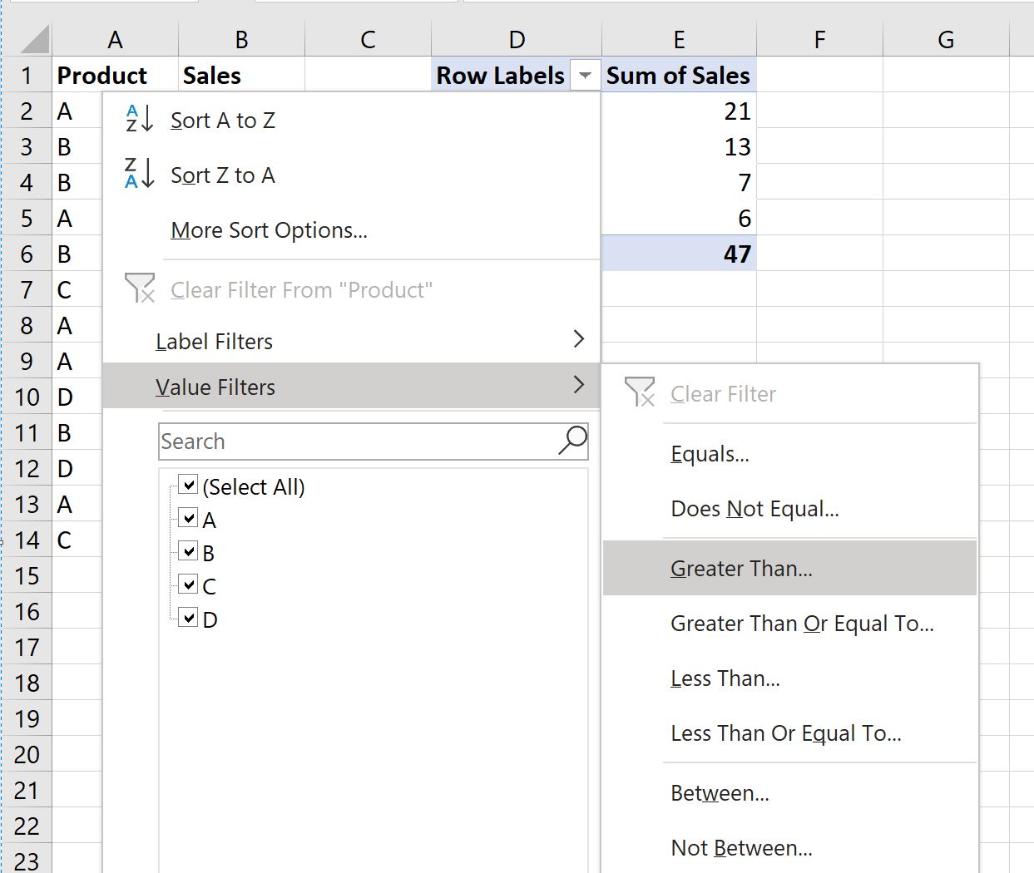Choose Greater Than... from Value Filters
The height and width of the screenshot is (873, 1034).
[x=741, y=569]
